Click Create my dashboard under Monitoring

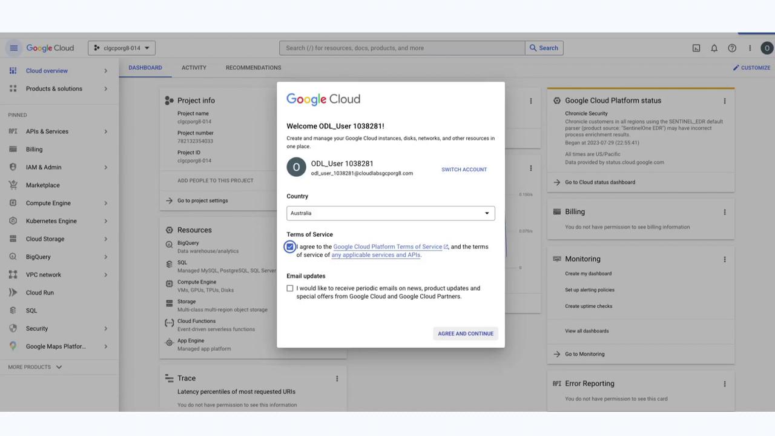pos(588,274)
